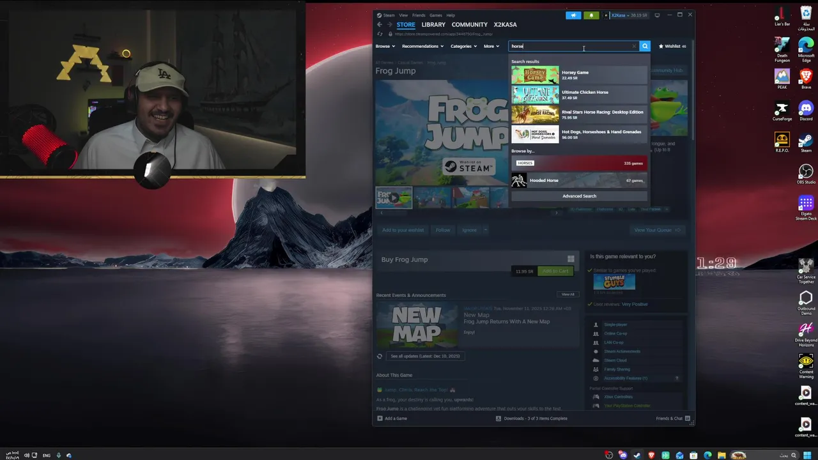Open the Friends menu

(x=419, y=15)
